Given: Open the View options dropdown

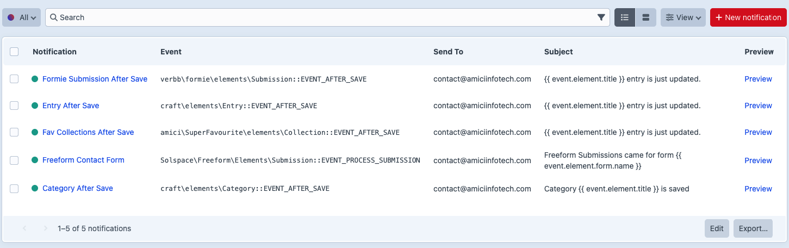Looking at the screenshot, I should click(x=683, y=17).
